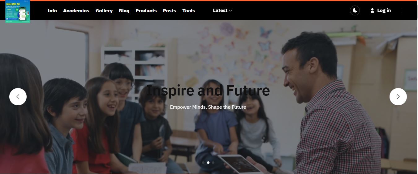Click the WhatsApp API logo image

[x=18, y=11]
